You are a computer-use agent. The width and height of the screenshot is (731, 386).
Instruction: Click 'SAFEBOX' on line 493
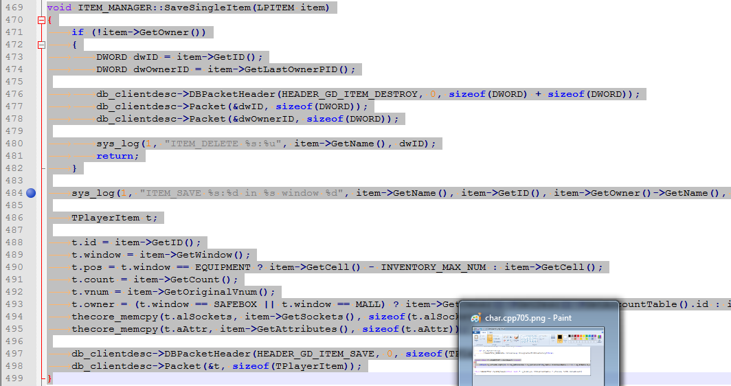click(235, 304)
